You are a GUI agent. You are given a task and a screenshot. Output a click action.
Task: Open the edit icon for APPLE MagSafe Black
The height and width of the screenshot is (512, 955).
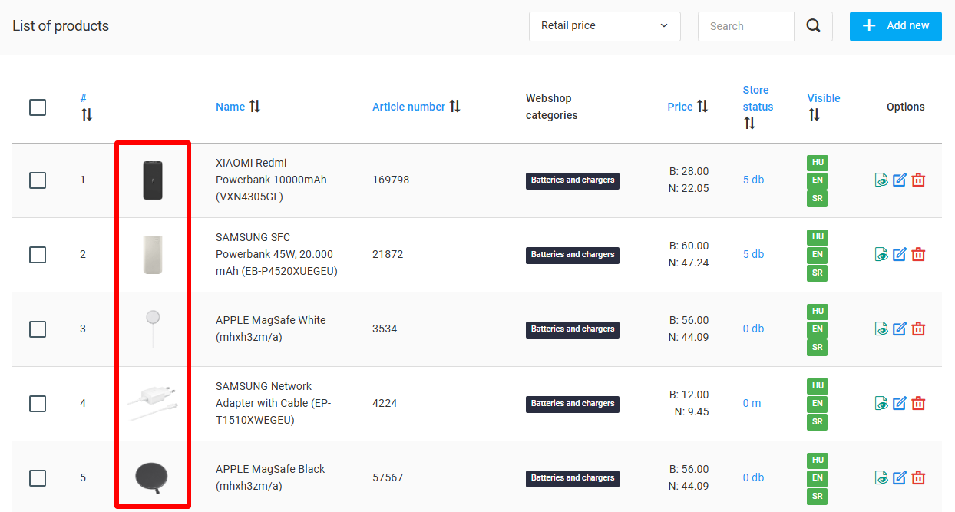coord(900,477)
